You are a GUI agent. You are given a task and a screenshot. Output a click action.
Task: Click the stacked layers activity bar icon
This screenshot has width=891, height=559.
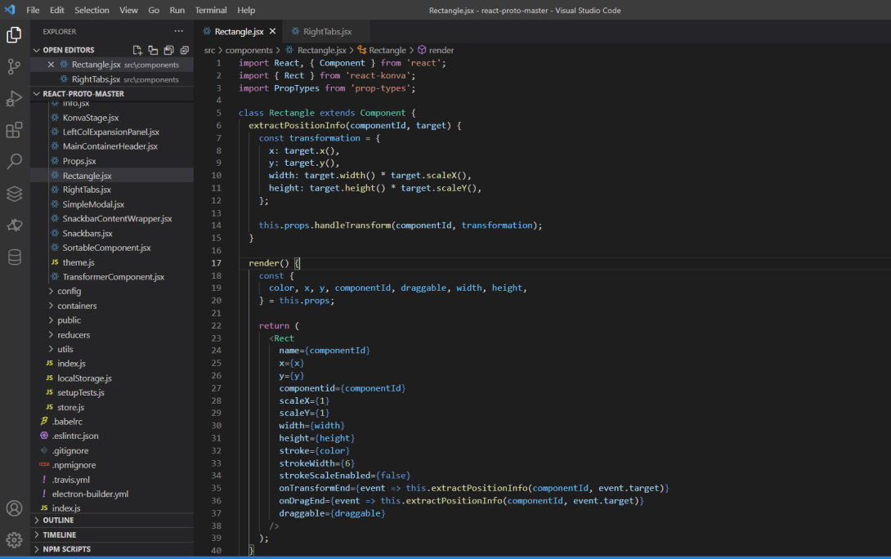14,193
